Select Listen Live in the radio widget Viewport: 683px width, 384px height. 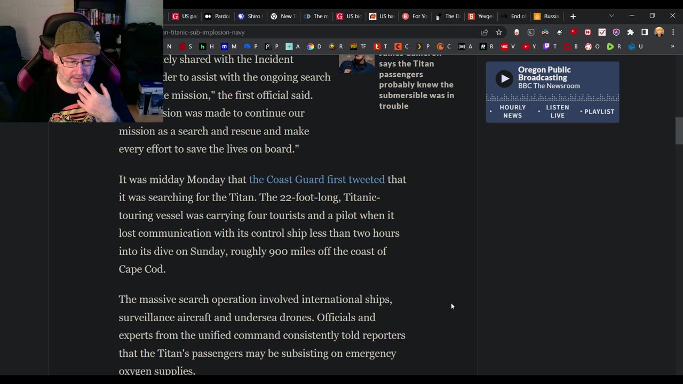[x=557, y=111]
